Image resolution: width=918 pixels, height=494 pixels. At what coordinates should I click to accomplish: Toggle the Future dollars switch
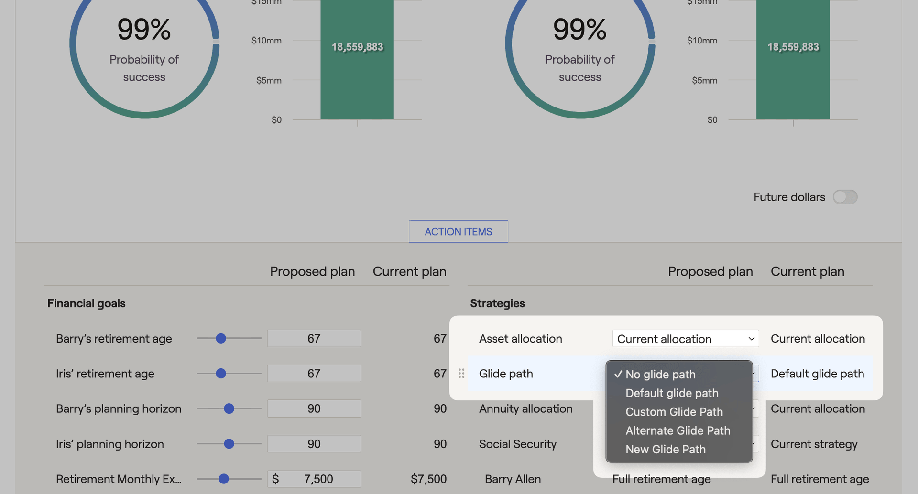pyautogui.click(x=845, y=197)
